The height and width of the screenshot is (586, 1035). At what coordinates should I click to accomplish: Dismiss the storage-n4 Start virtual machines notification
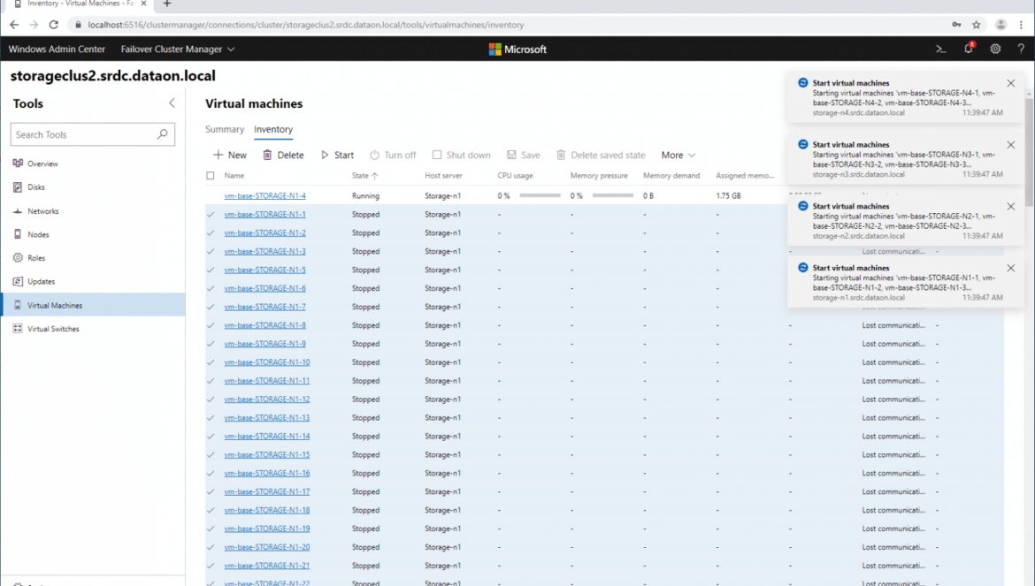click(1010, 83)
